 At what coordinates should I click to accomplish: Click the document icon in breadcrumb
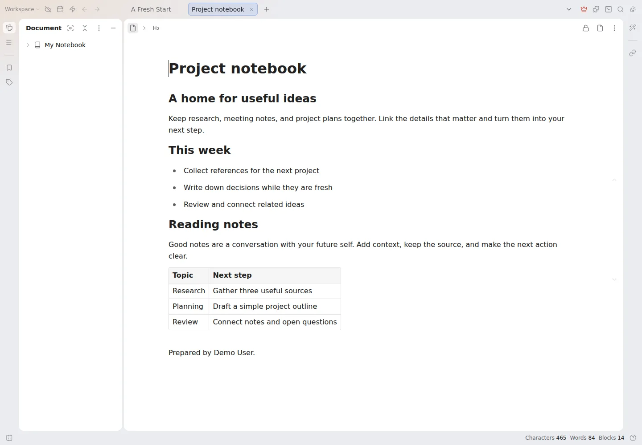tap(133, 28)
